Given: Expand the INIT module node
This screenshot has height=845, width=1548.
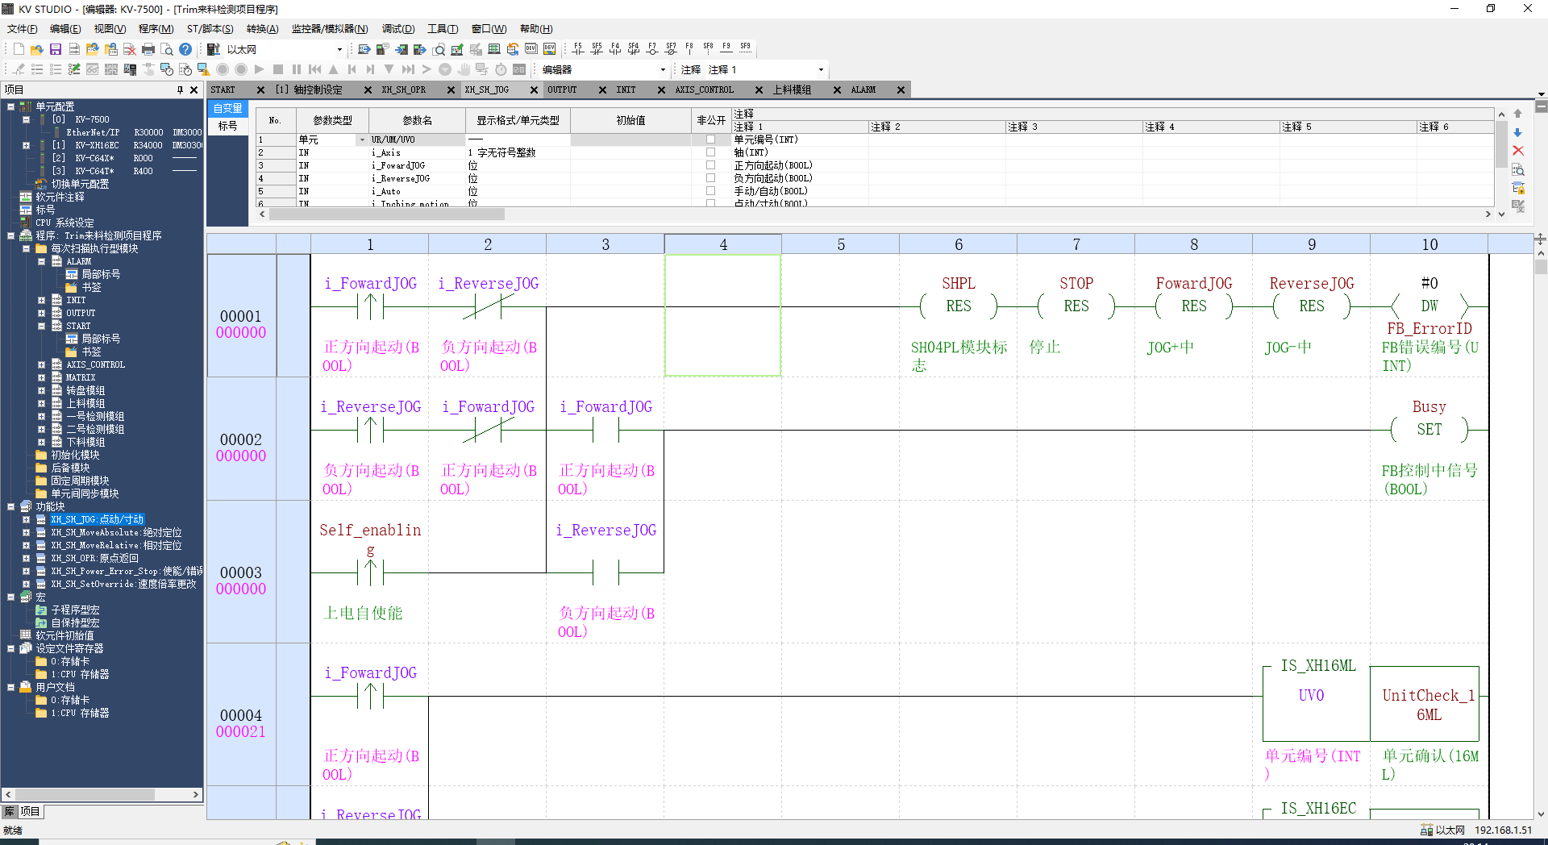Looking at the screenshot, I should [41, 300].
